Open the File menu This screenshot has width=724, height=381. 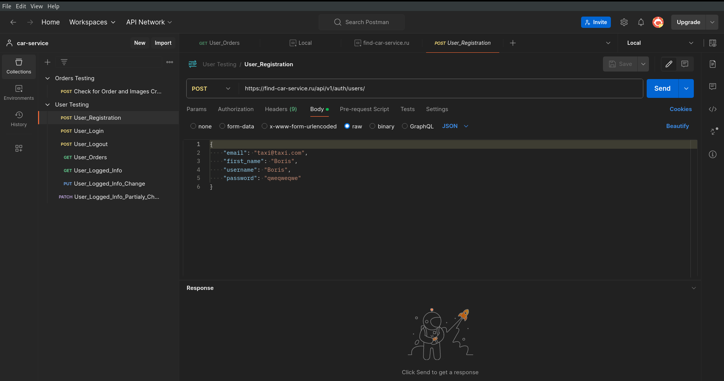point(7,6)
